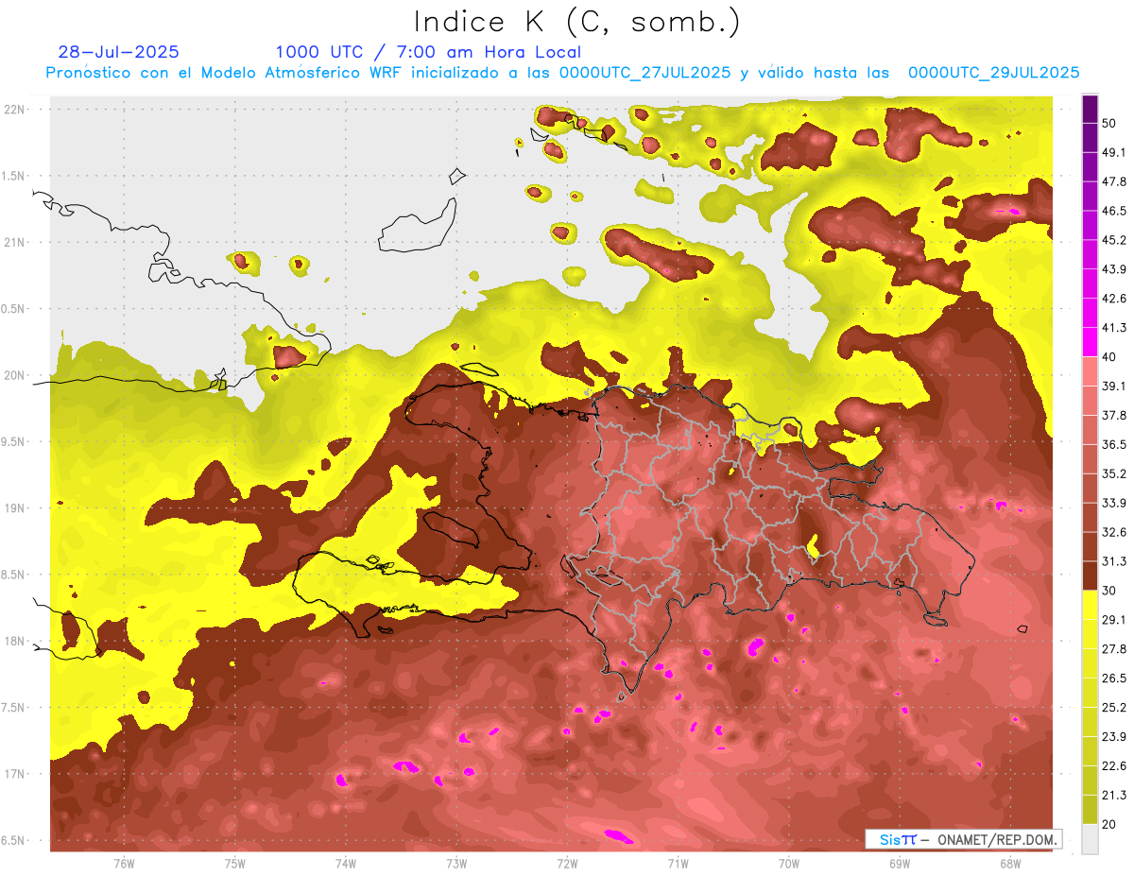This screenshot has height=876, width=1134.
Task: Pick the magenta colorbar segment between 40 and 41.3
Action: pos(1090,341)
